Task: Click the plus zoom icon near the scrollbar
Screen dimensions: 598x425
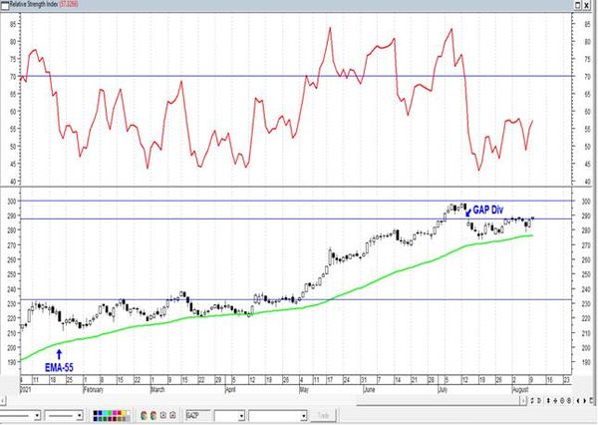Action: point(555,401)
